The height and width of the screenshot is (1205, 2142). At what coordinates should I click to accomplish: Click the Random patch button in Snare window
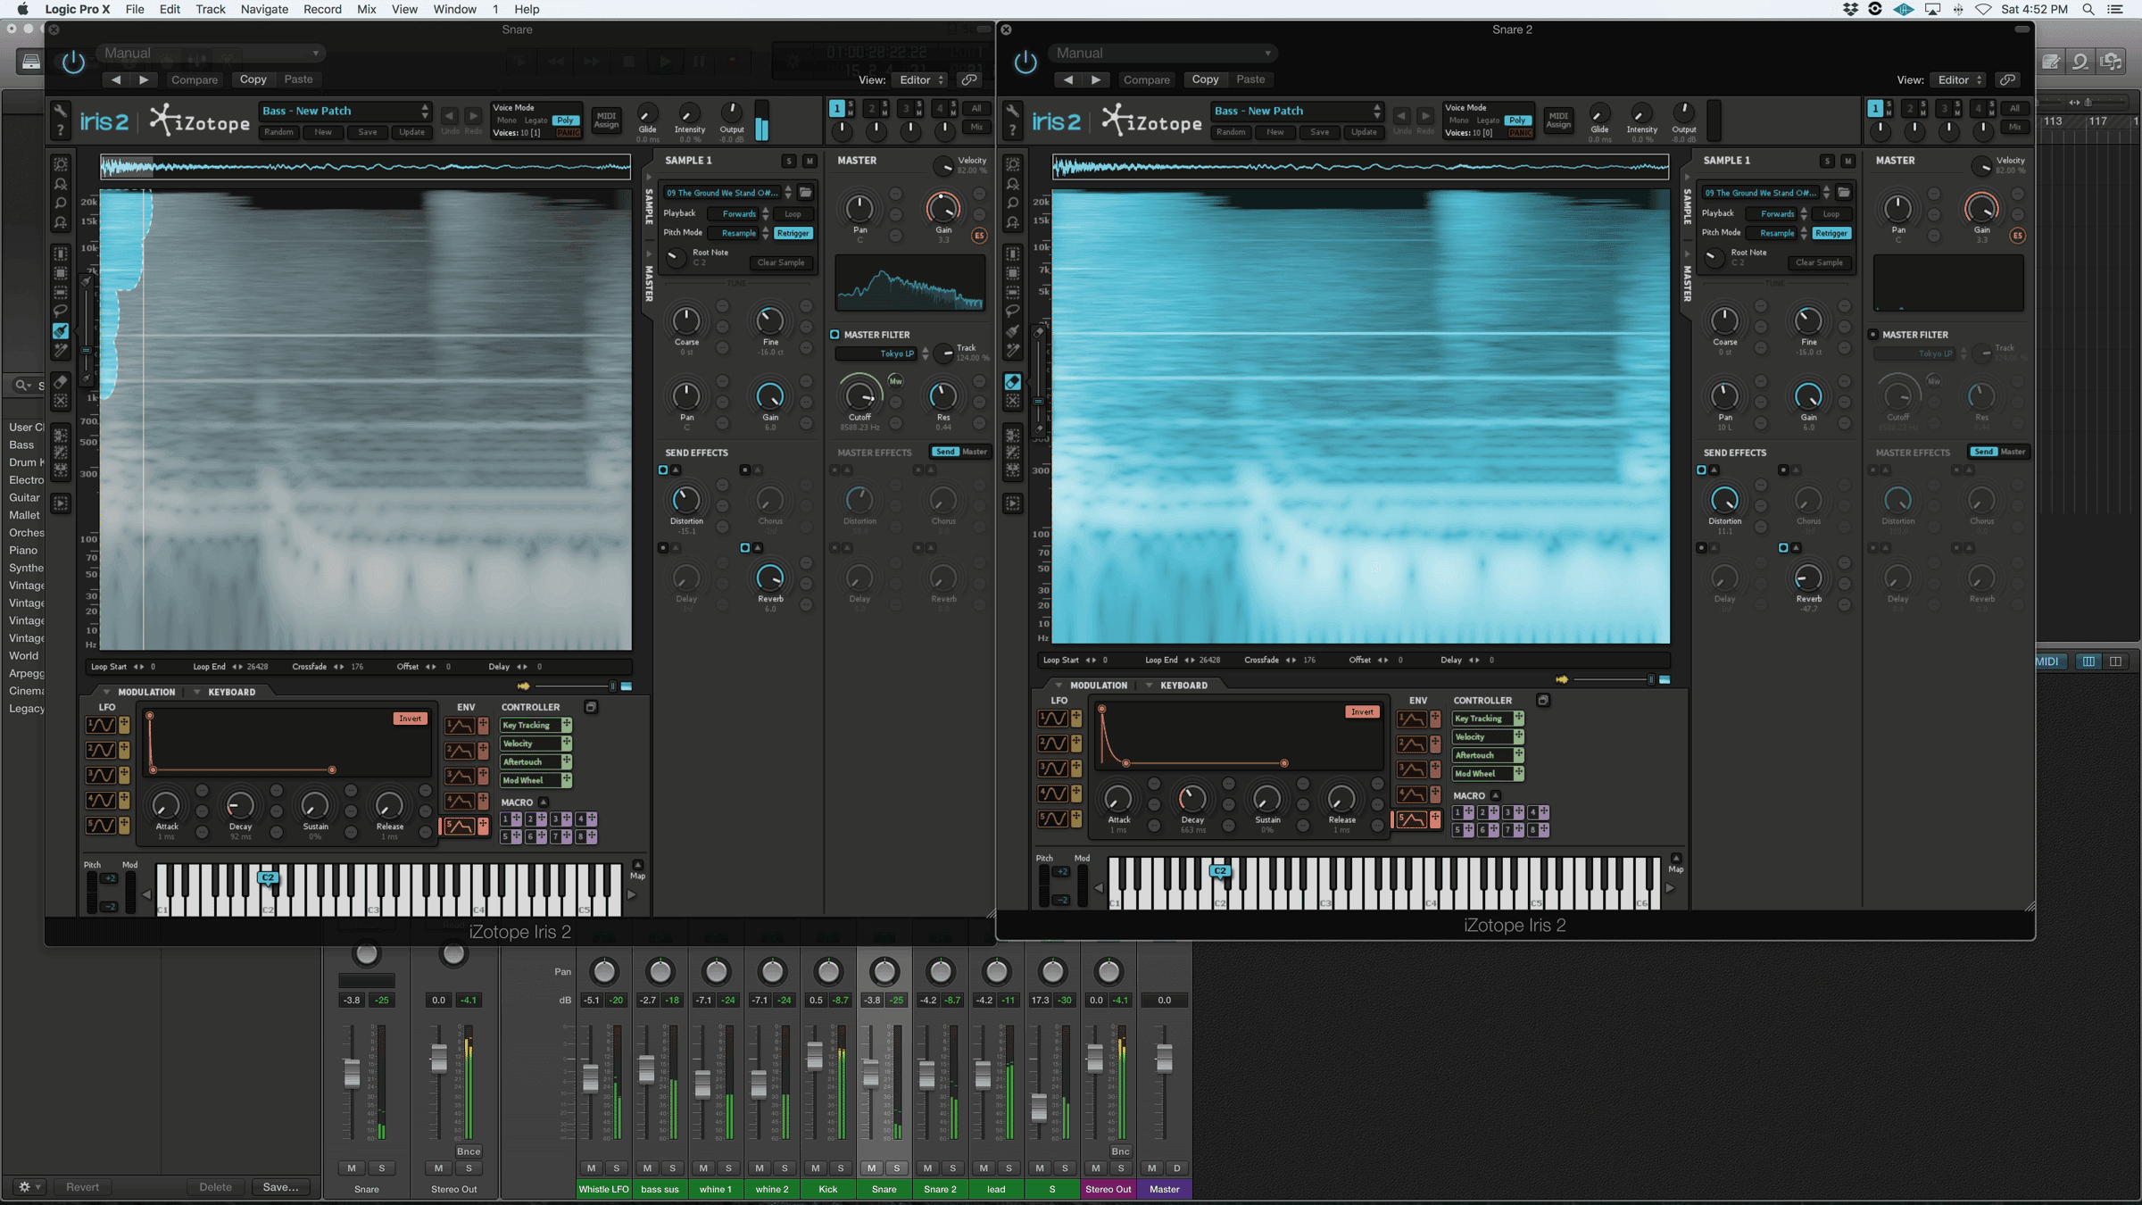[x=278, y=132]
